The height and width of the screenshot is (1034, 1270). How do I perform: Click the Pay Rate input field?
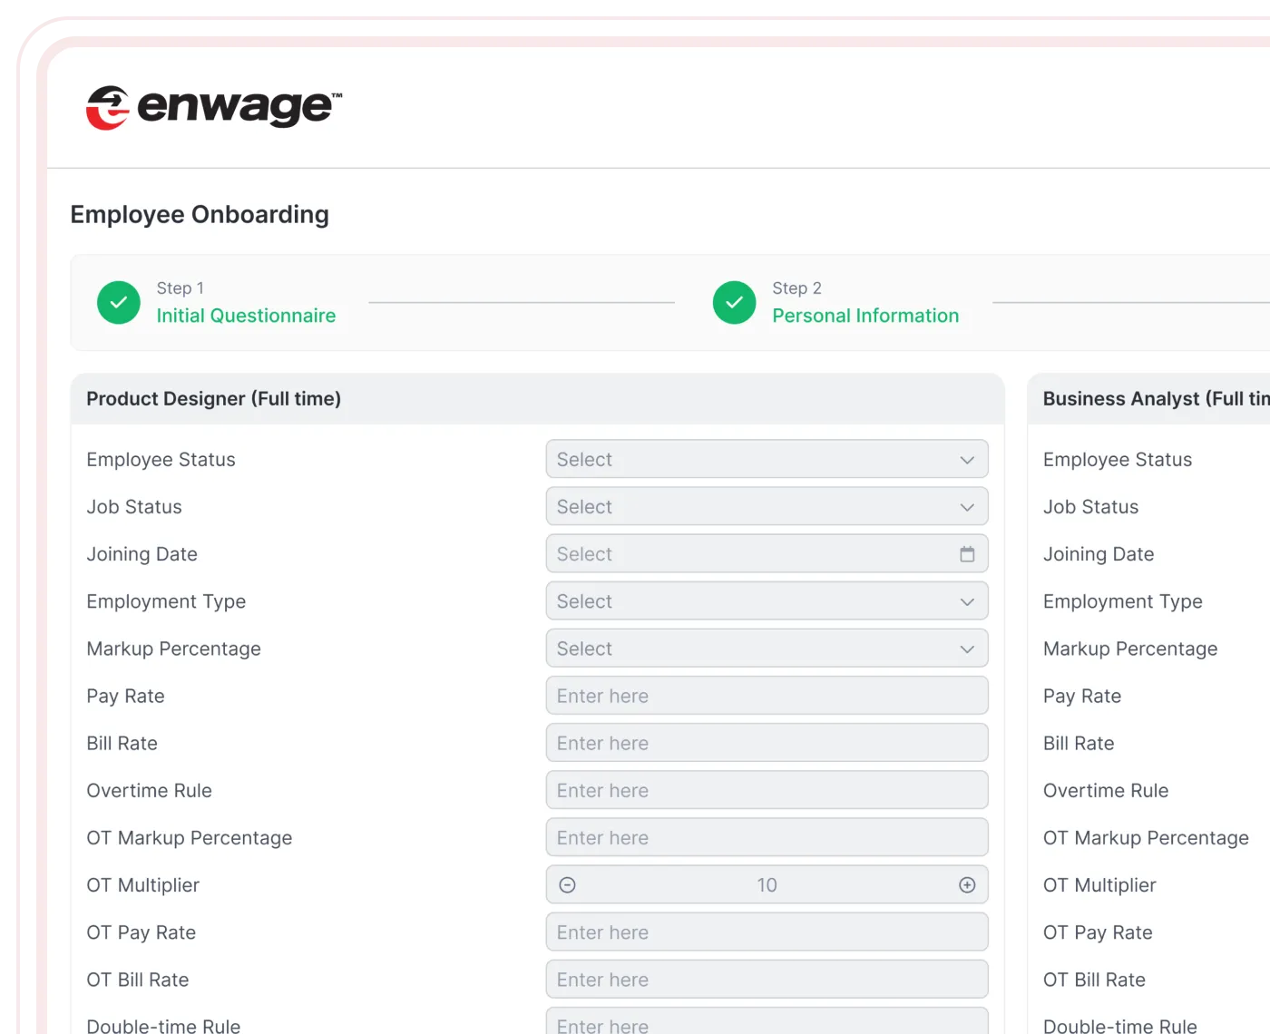coord(767,696)
